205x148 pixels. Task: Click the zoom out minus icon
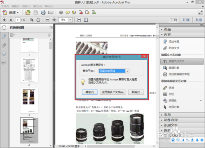[x=48, y=20]
